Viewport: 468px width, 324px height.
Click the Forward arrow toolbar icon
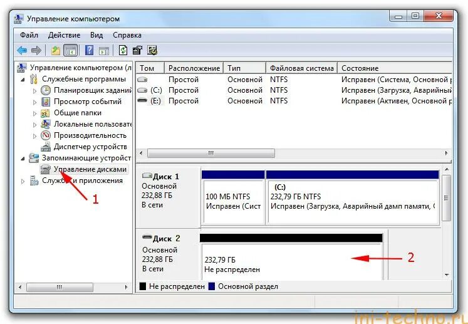pyautogui.click(x=36, y=50)
